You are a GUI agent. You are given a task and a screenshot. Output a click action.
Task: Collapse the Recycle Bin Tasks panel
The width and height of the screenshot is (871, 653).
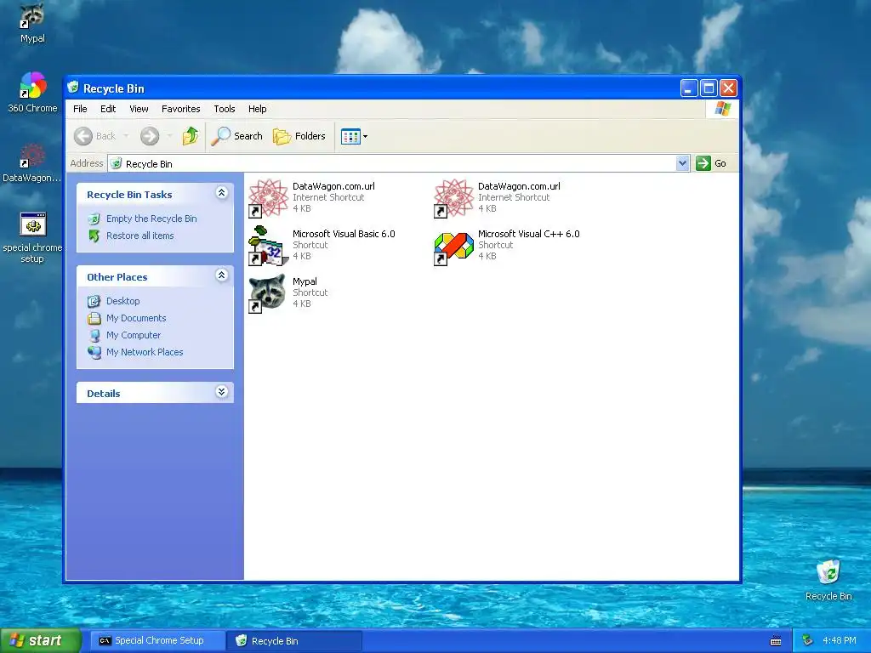pyautogui.click(x=221, y=193)
